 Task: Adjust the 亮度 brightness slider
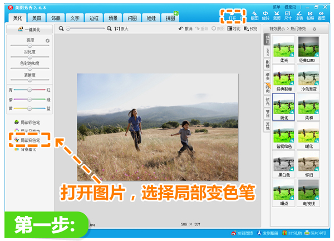point(30,45)
